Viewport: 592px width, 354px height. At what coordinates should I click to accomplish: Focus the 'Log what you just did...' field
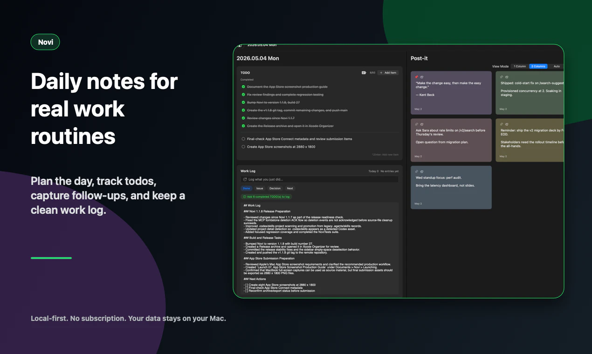click(x=320, y=179)
